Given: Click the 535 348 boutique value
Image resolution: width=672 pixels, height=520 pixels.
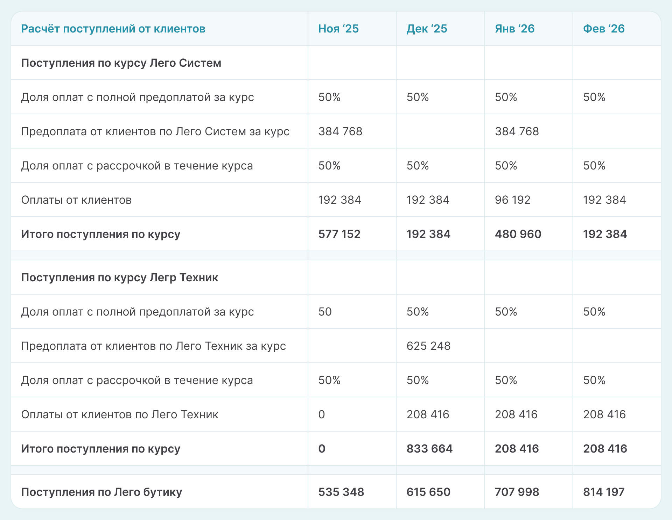Looking at the screenshot, I should click(x=341, y=492).
